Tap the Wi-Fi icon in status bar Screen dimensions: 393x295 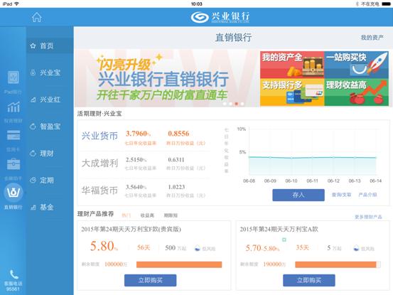[x=17, y=4]
